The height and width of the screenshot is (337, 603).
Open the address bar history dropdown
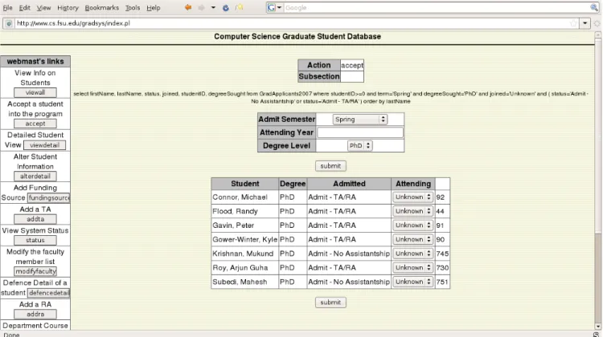click(x=585, y=23)
